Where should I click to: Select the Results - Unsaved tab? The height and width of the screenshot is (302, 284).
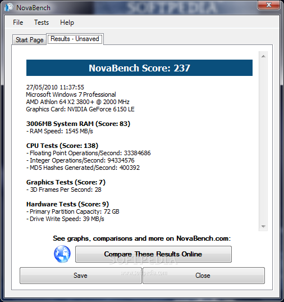tap(75, 39)
